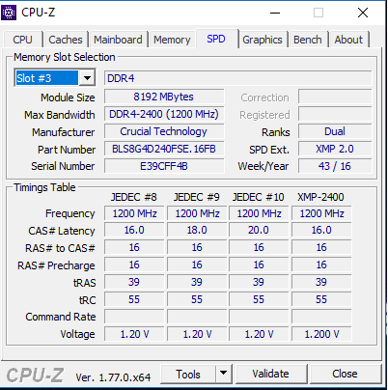Screen dimensions: 388x390
Task: Select the JEDEC #8 frequency 1200 MHz
Action: click(134, 213)
